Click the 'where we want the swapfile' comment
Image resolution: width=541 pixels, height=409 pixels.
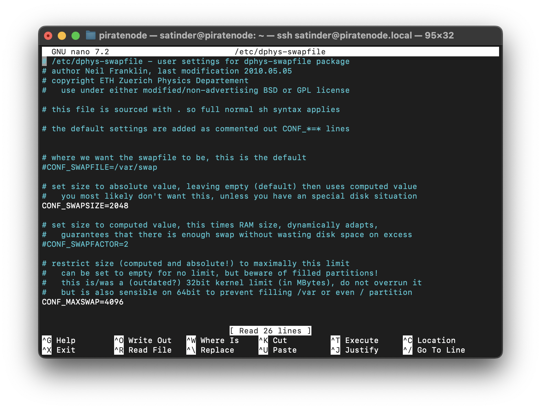[x=174, y=157]
